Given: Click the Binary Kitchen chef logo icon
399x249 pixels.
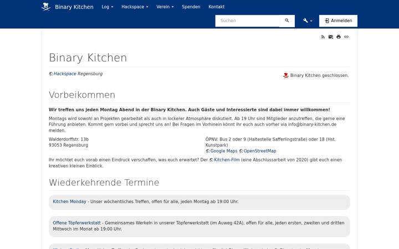Looking at the screenshot, I should tap(46, 7).
